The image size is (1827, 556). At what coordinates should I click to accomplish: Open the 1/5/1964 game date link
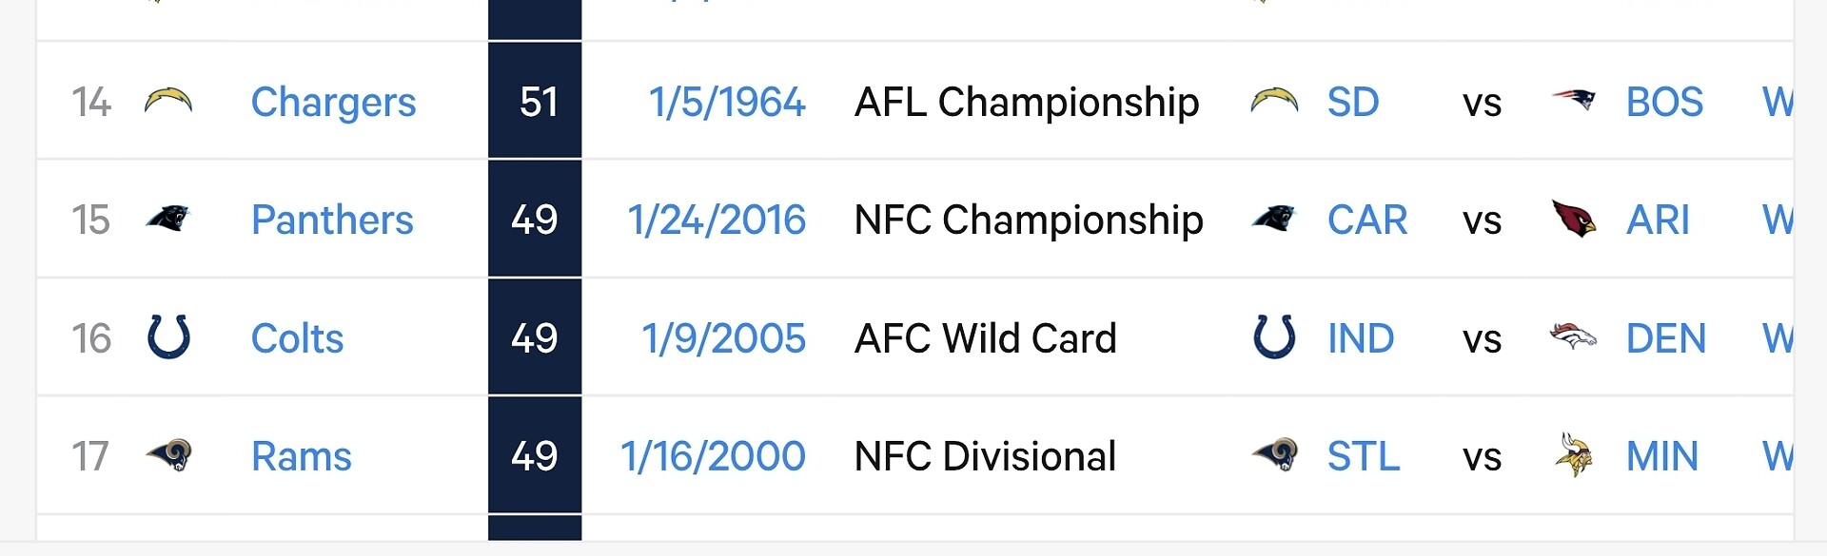[727, 102]
